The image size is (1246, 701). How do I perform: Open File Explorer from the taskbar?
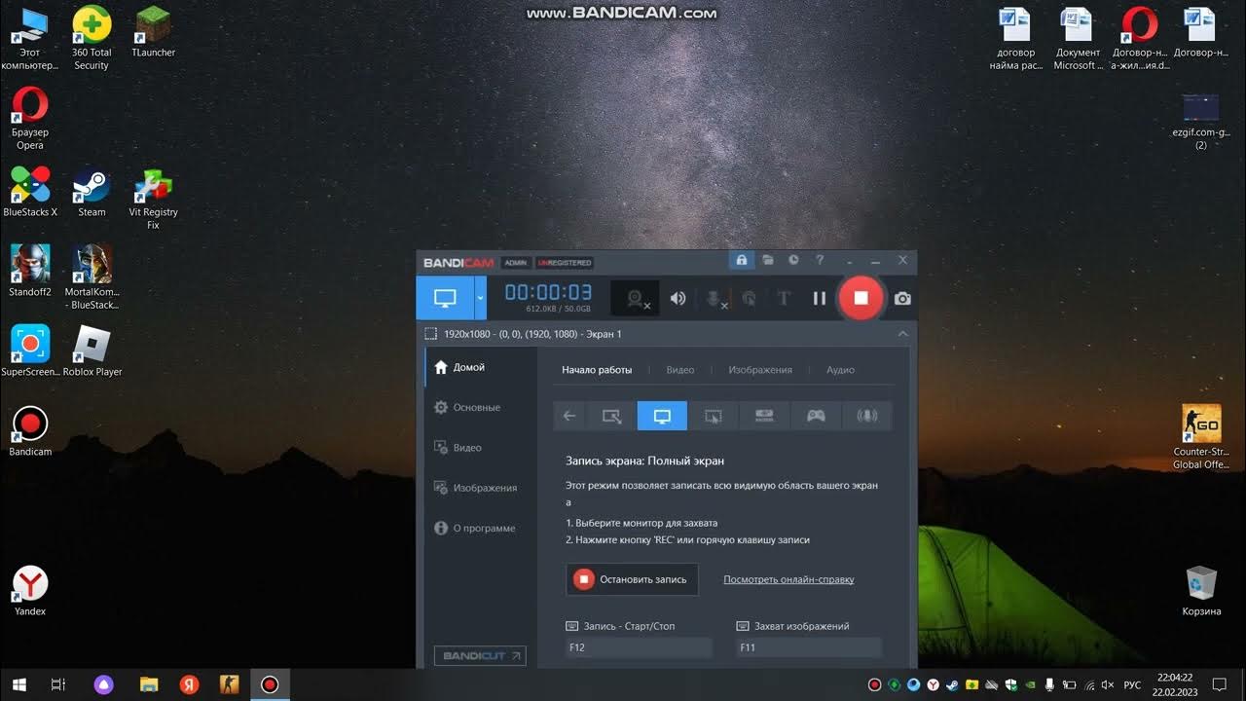[x=149, y=684]
